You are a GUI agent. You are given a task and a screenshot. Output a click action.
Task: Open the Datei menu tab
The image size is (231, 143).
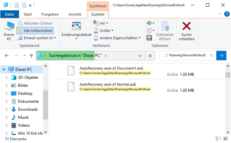tap(10, 14)
